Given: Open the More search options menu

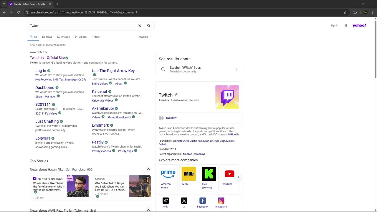Looking at the screenshot, I should [95, 37].
